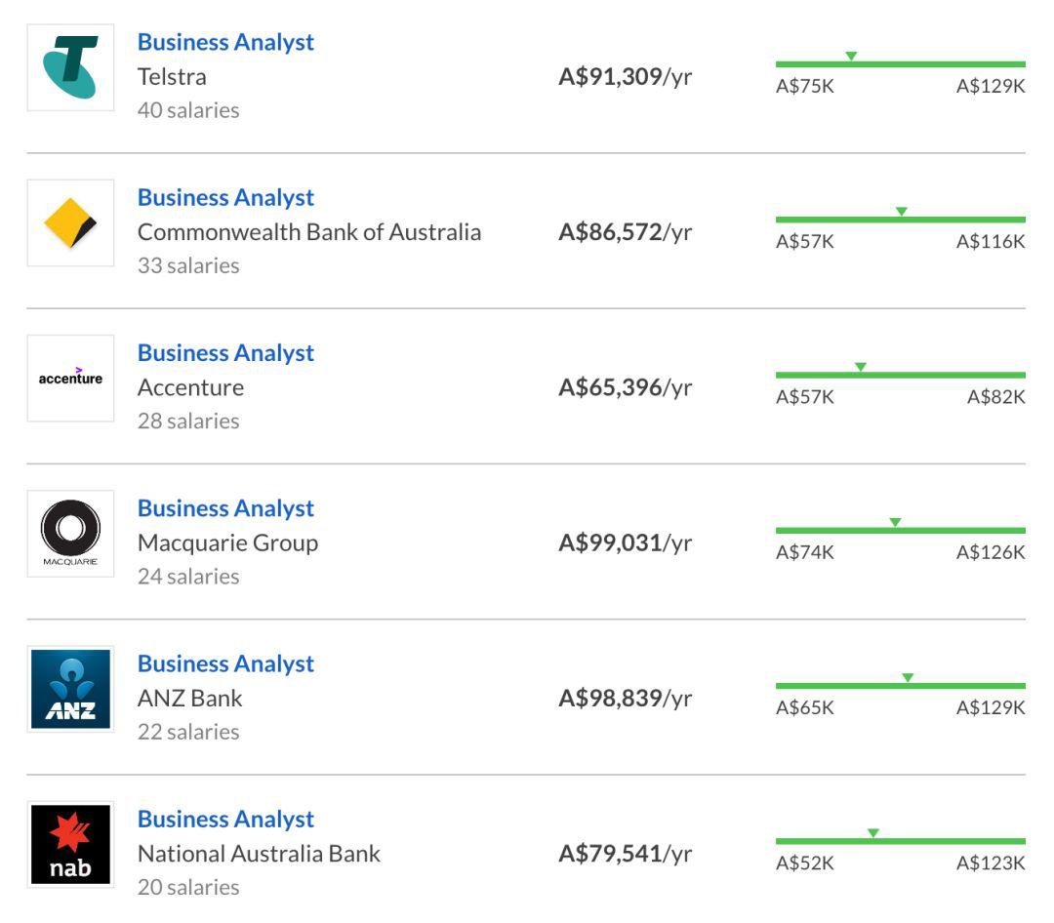The image size is (1054, 923).
Task: Select the A$91,309/yr Telstra salary figure
Action: pos(626,77)
